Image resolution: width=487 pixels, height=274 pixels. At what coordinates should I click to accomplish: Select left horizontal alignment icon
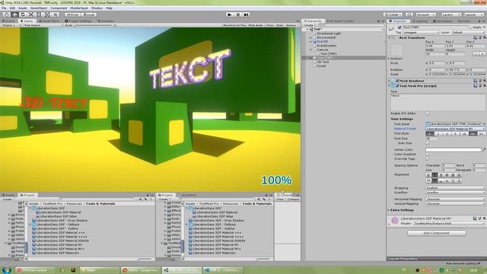(429, 175)
